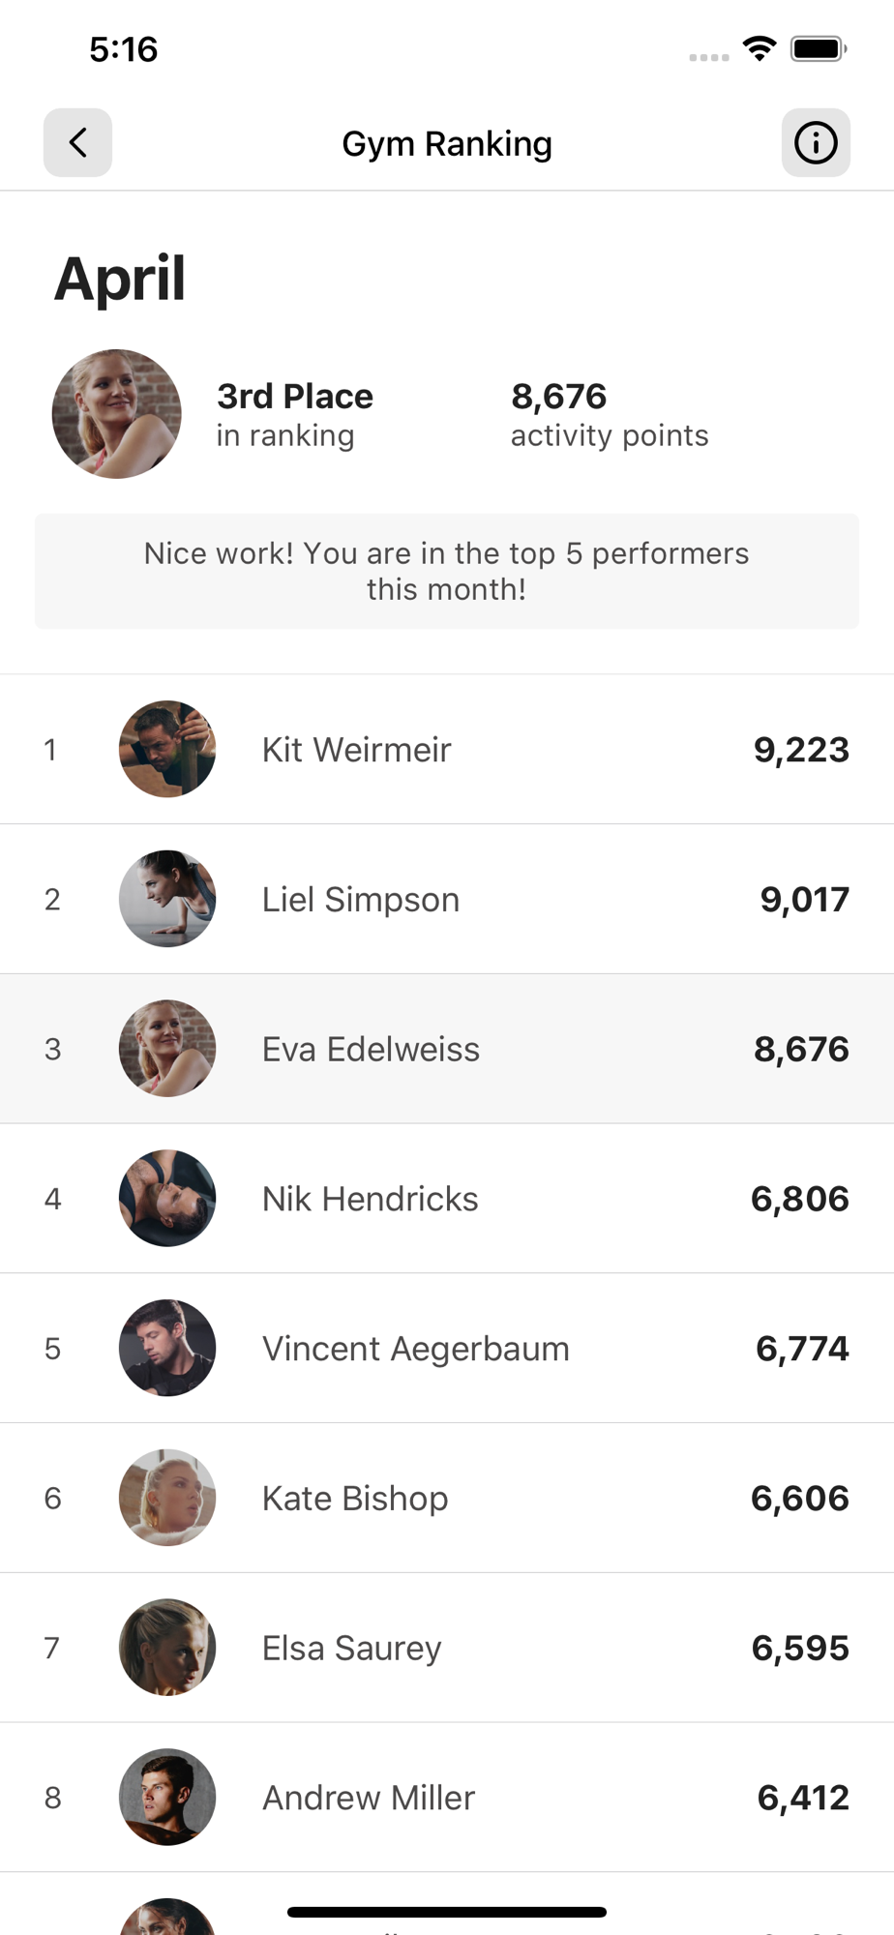Open your profile photo beside 3rd Place
Screen dimensions: 894x1935
116,414
